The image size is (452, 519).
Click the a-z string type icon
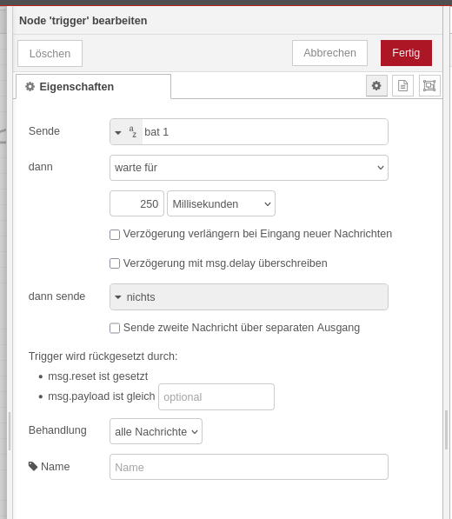[133, 132]
